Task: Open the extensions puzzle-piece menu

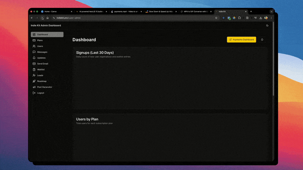Action: click(239, 18)
